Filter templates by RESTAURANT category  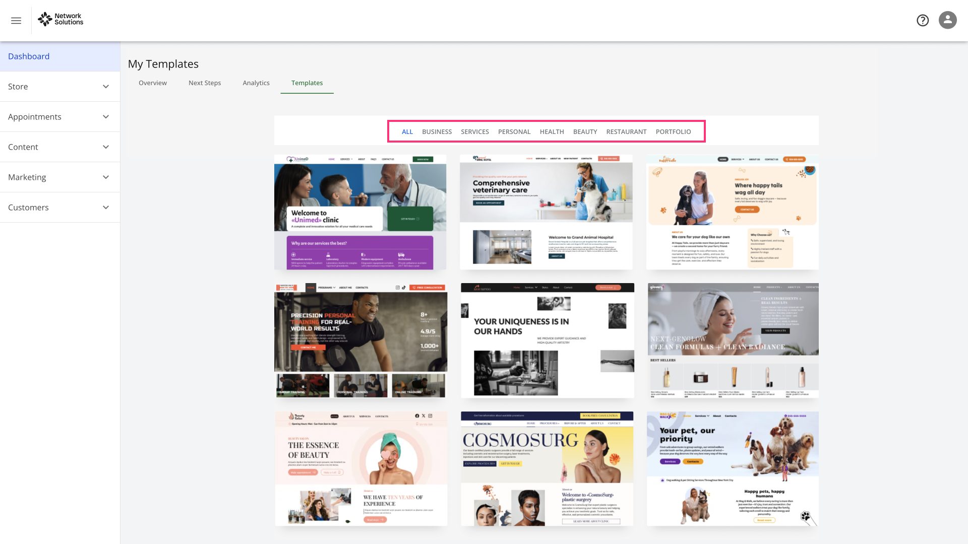[626, 132]
